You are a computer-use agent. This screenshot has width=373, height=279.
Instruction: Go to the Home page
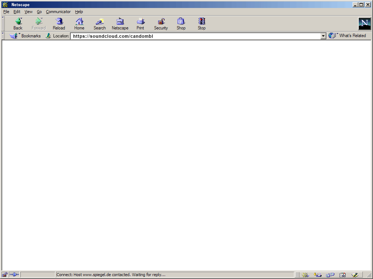coord(79,24)
